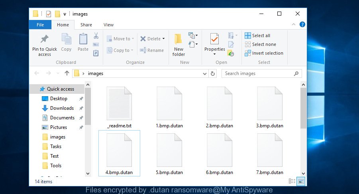Click the Paste clipboard icon

(x=83, y=39)
